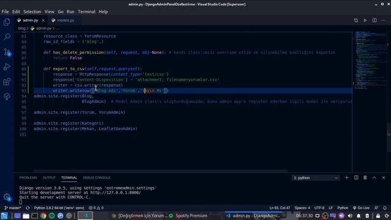Screen dimensions: 391x220
Task: Close the terminal panel
Action: coord(384,178)
